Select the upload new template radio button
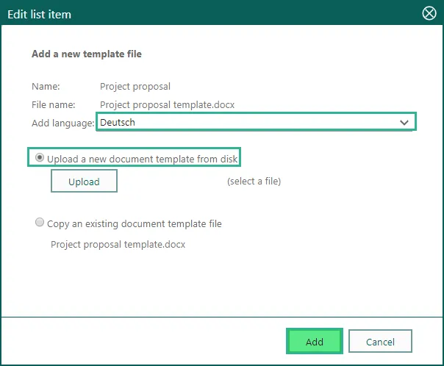 [x=39, y=158]
